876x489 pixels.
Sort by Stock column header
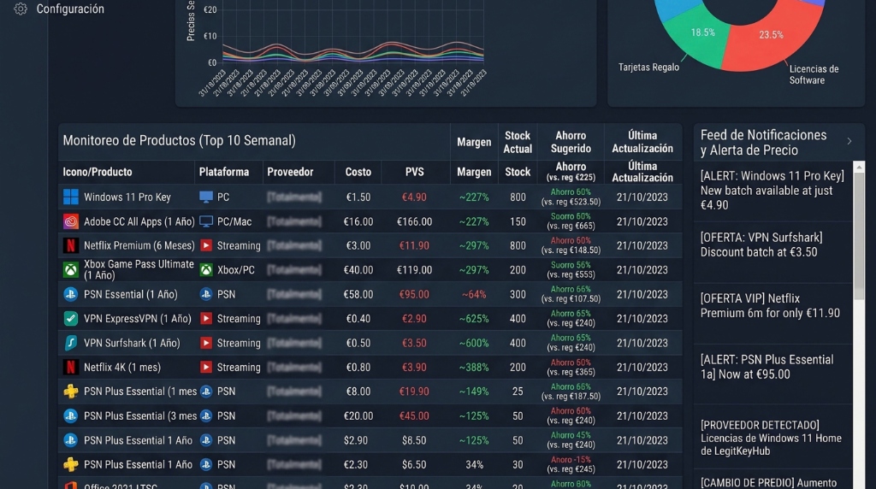click(518, 172)
